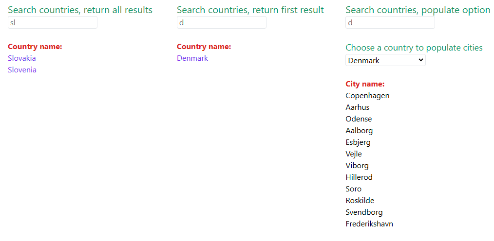Click the Copenhagen city entry

[367, 96]
